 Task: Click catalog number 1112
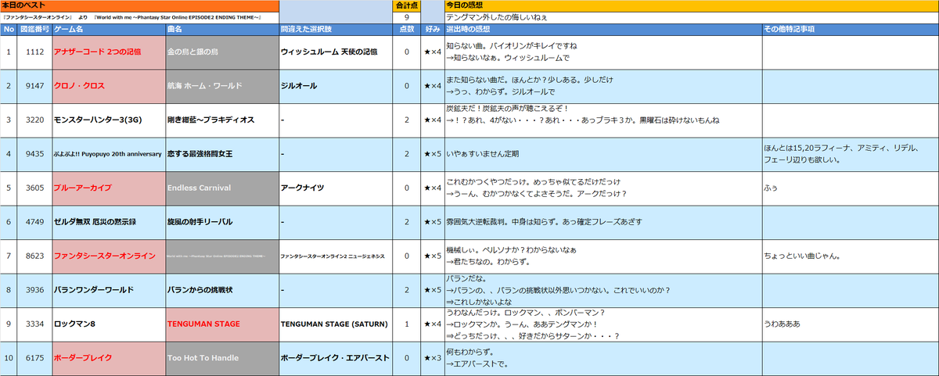(35, 52)
